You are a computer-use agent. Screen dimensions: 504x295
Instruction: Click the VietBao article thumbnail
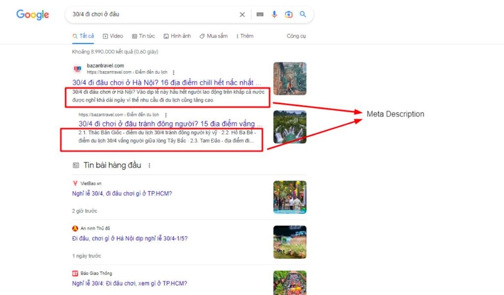(289, 197)
